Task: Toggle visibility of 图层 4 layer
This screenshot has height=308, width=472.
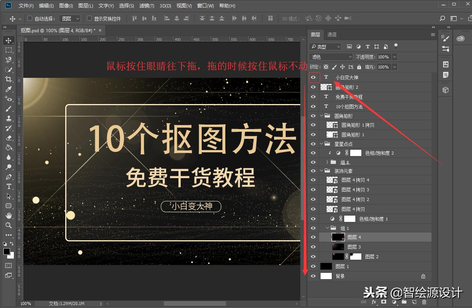Action: tap(313, 237)
